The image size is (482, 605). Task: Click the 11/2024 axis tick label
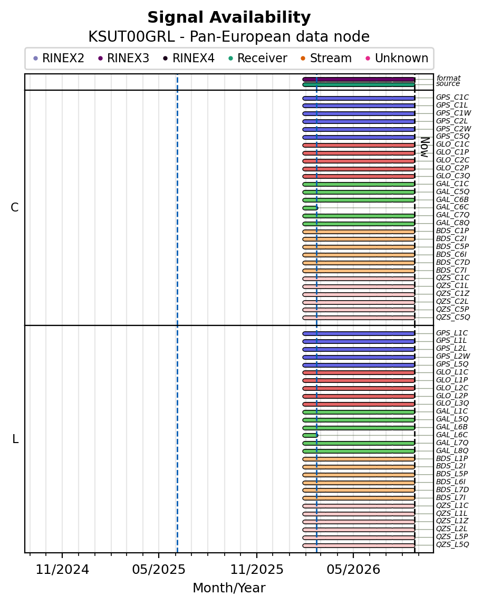62,570
